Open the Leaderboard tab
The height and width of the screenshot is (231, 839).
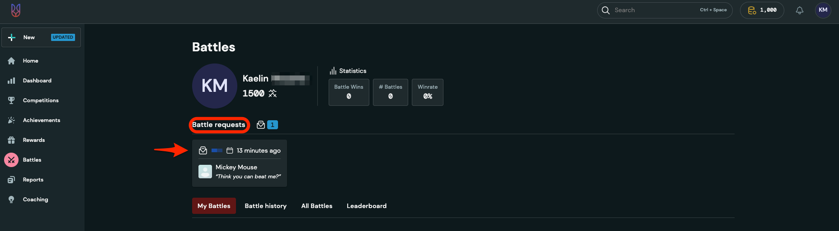click(366, 206)
